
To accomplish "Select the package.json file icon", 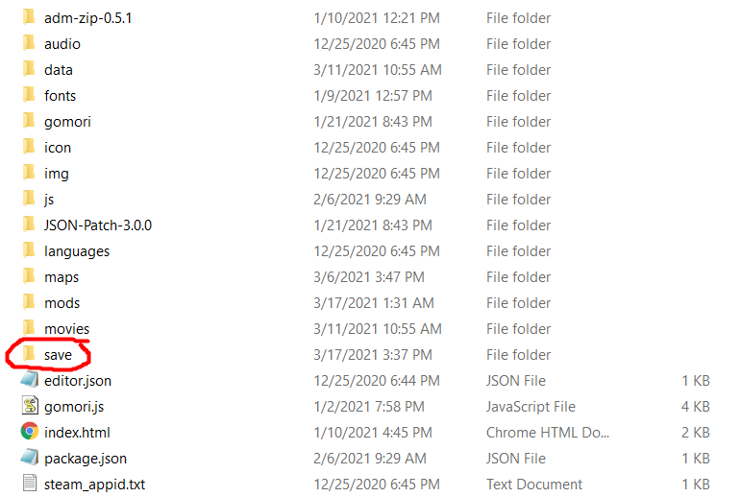I will pos(29,458).
